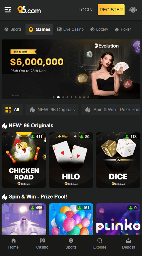Open Casino from bottom navigation bar
The height and width of the screenshot is (256, 142).
coord(42,244)
